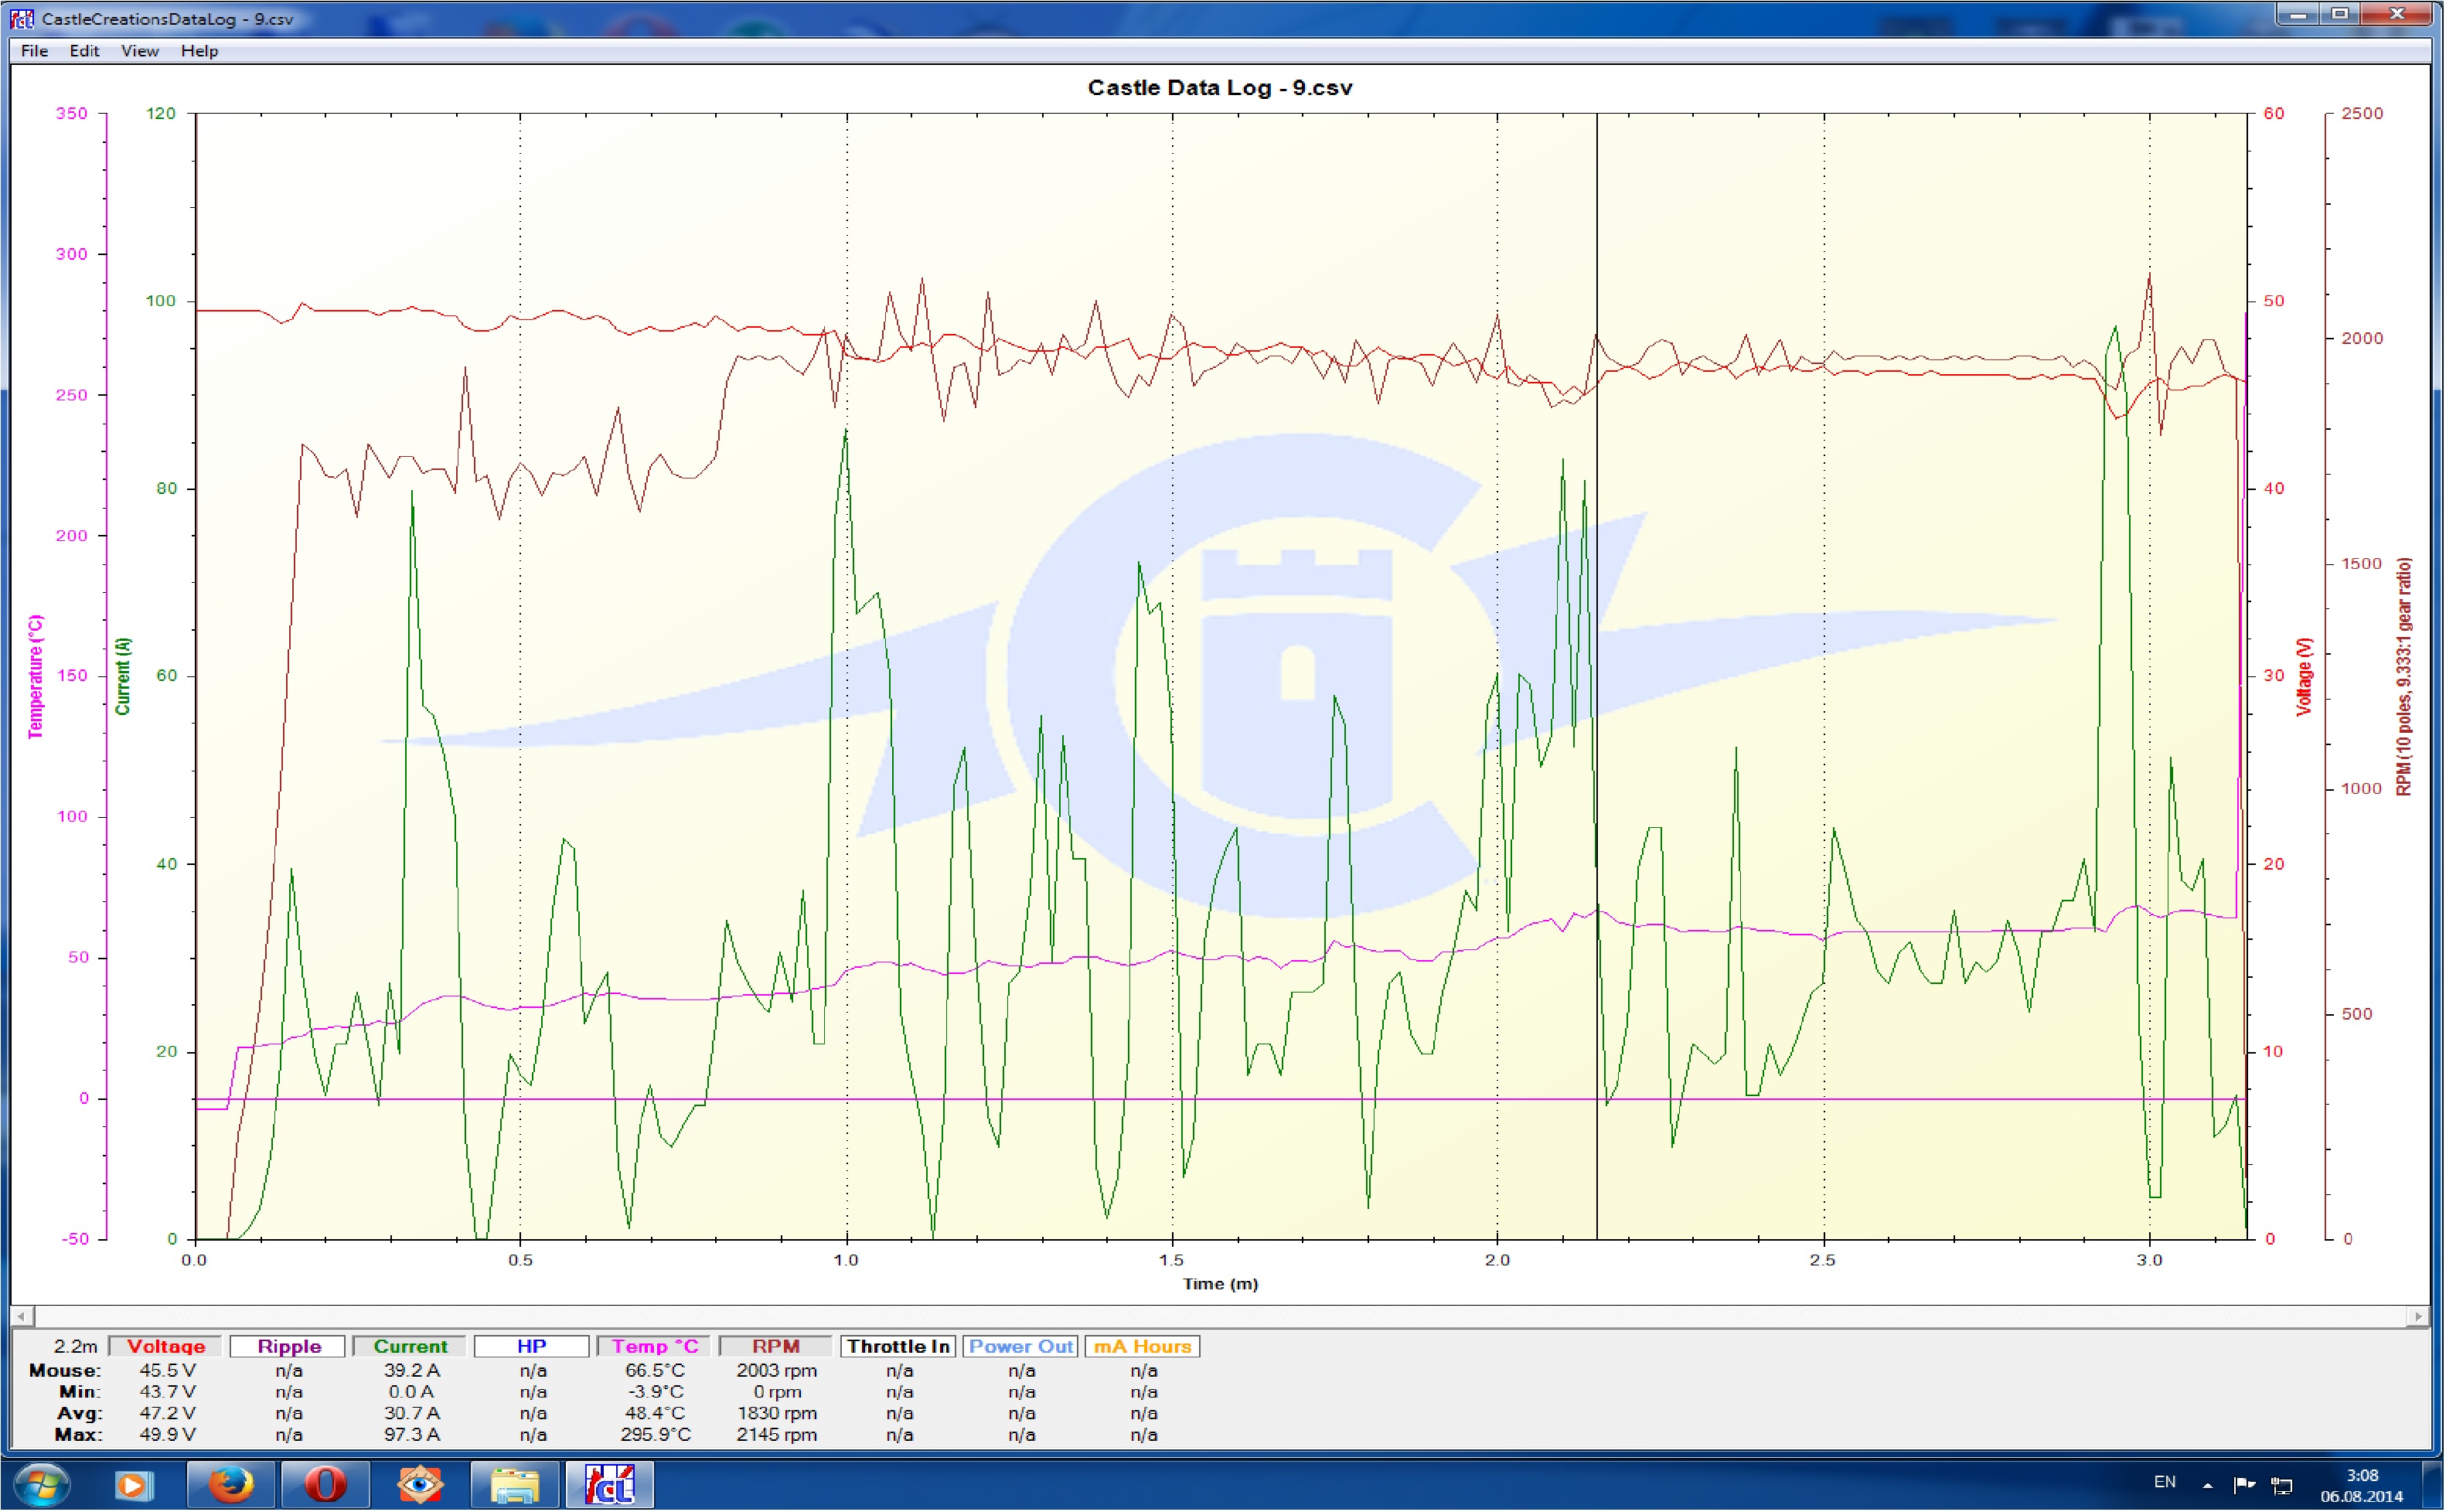Click the Max voltage value 49.9 V
Viewport: 2463px width, 1512px height.
pos(167,1435)
